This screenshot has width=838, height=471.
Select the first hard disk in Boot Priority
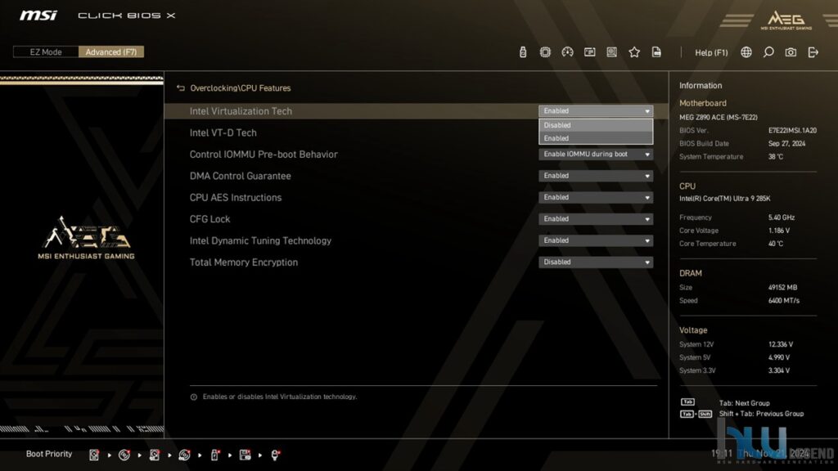[94, 455]
